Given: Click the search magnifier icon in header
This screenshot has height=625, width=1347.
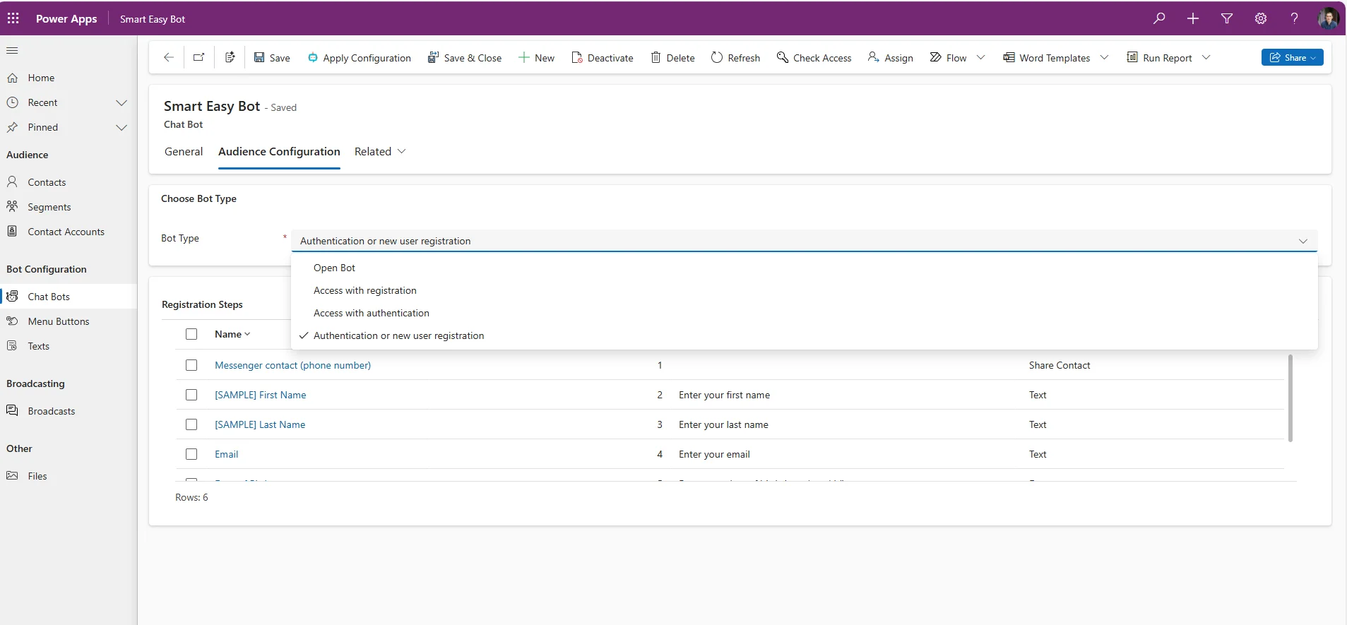Looking at the screenshot, I should coord(1159,18).
